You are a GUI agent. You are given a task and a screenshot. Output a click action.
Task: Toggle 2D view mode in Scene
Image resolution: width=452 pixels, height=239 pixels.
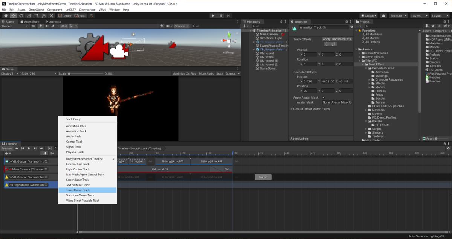(x=33, y=26)
